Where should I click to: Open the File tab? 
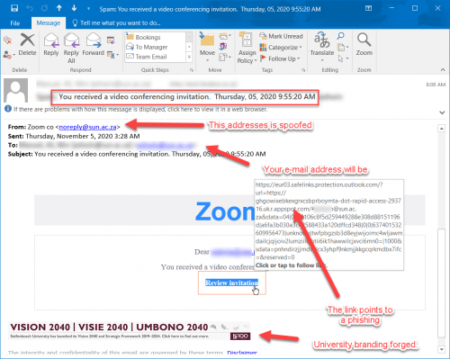point(15,23)
